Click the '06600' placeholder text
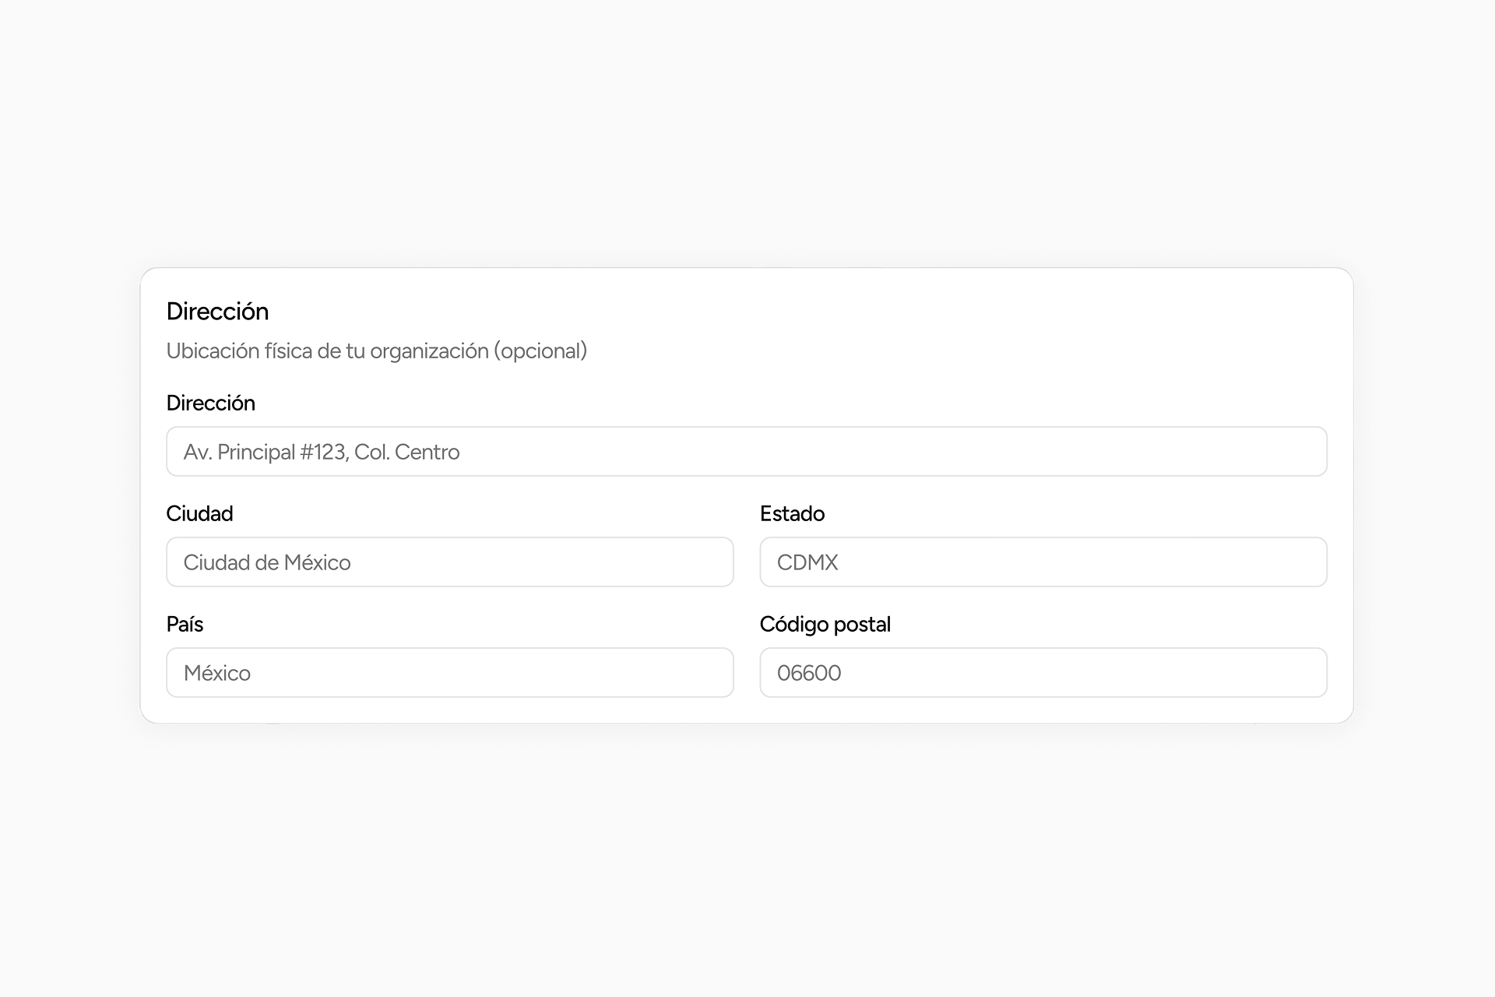This screenshot has height=997, width=1495. coord(809,674)
